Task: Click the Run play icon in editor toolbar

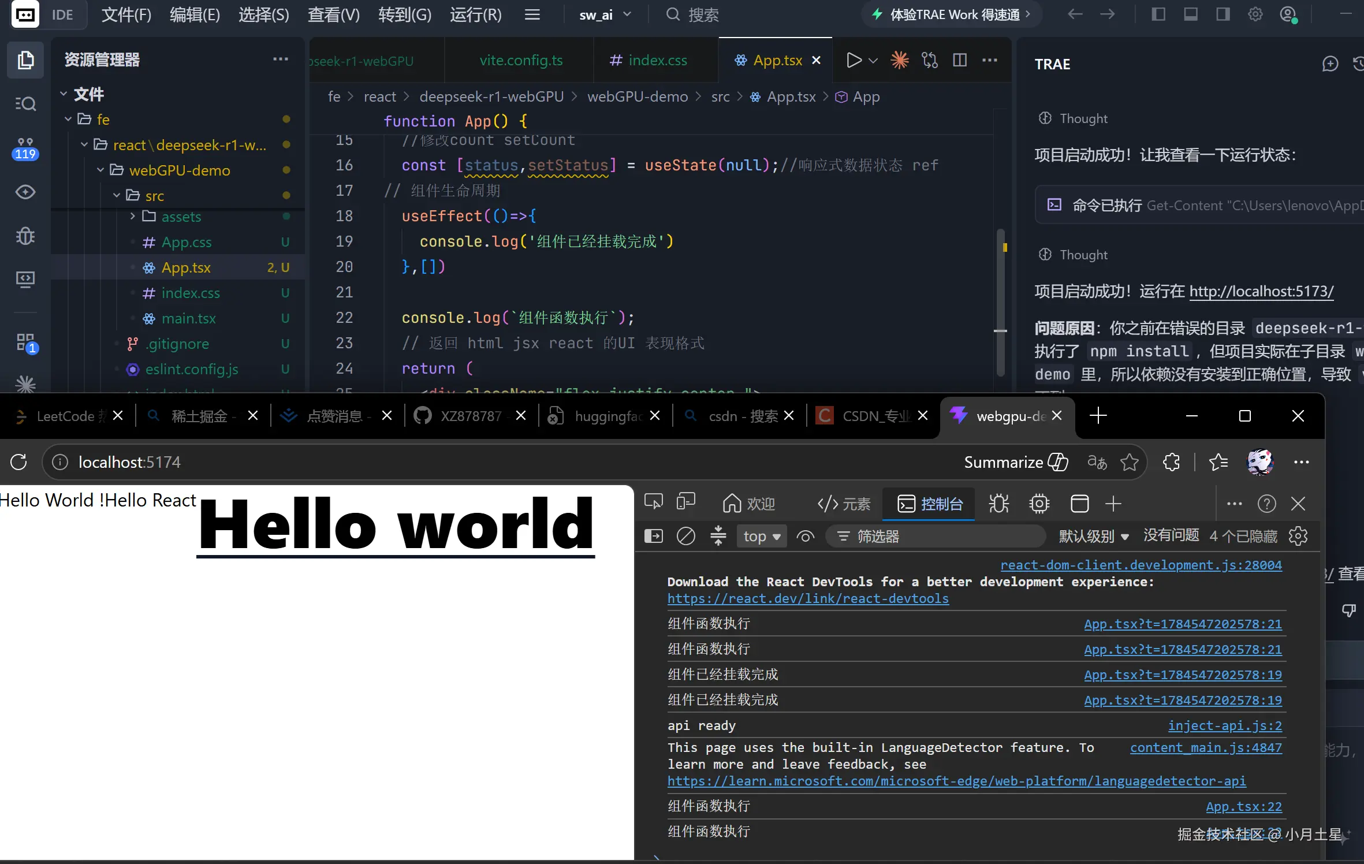Action: click(854, 60)
